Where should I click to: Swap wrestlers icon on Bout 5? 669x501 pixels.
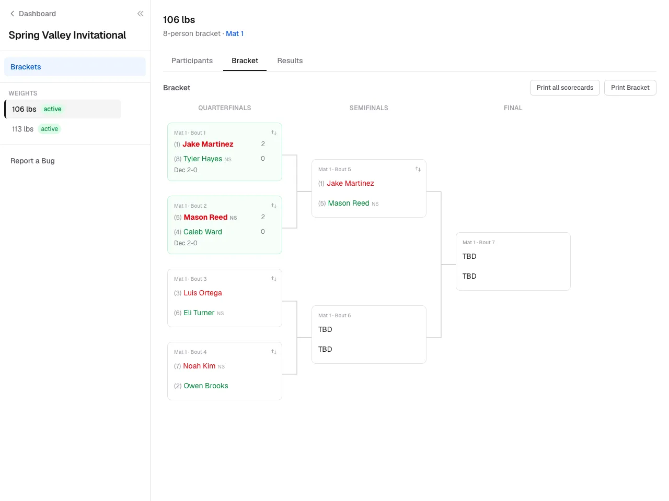tap(418, 169)
